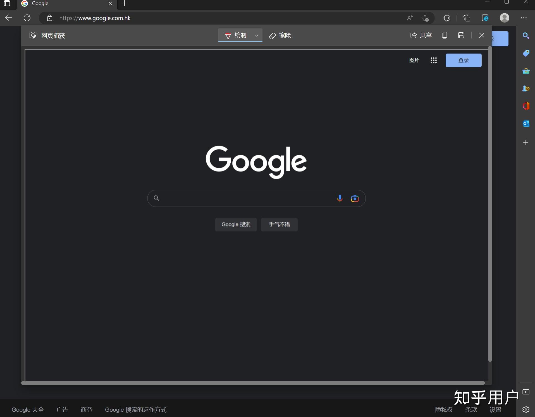Screen dimensions: 535x417
Task: Open the 广告 footer link
Action: click(x=62, y=409)
